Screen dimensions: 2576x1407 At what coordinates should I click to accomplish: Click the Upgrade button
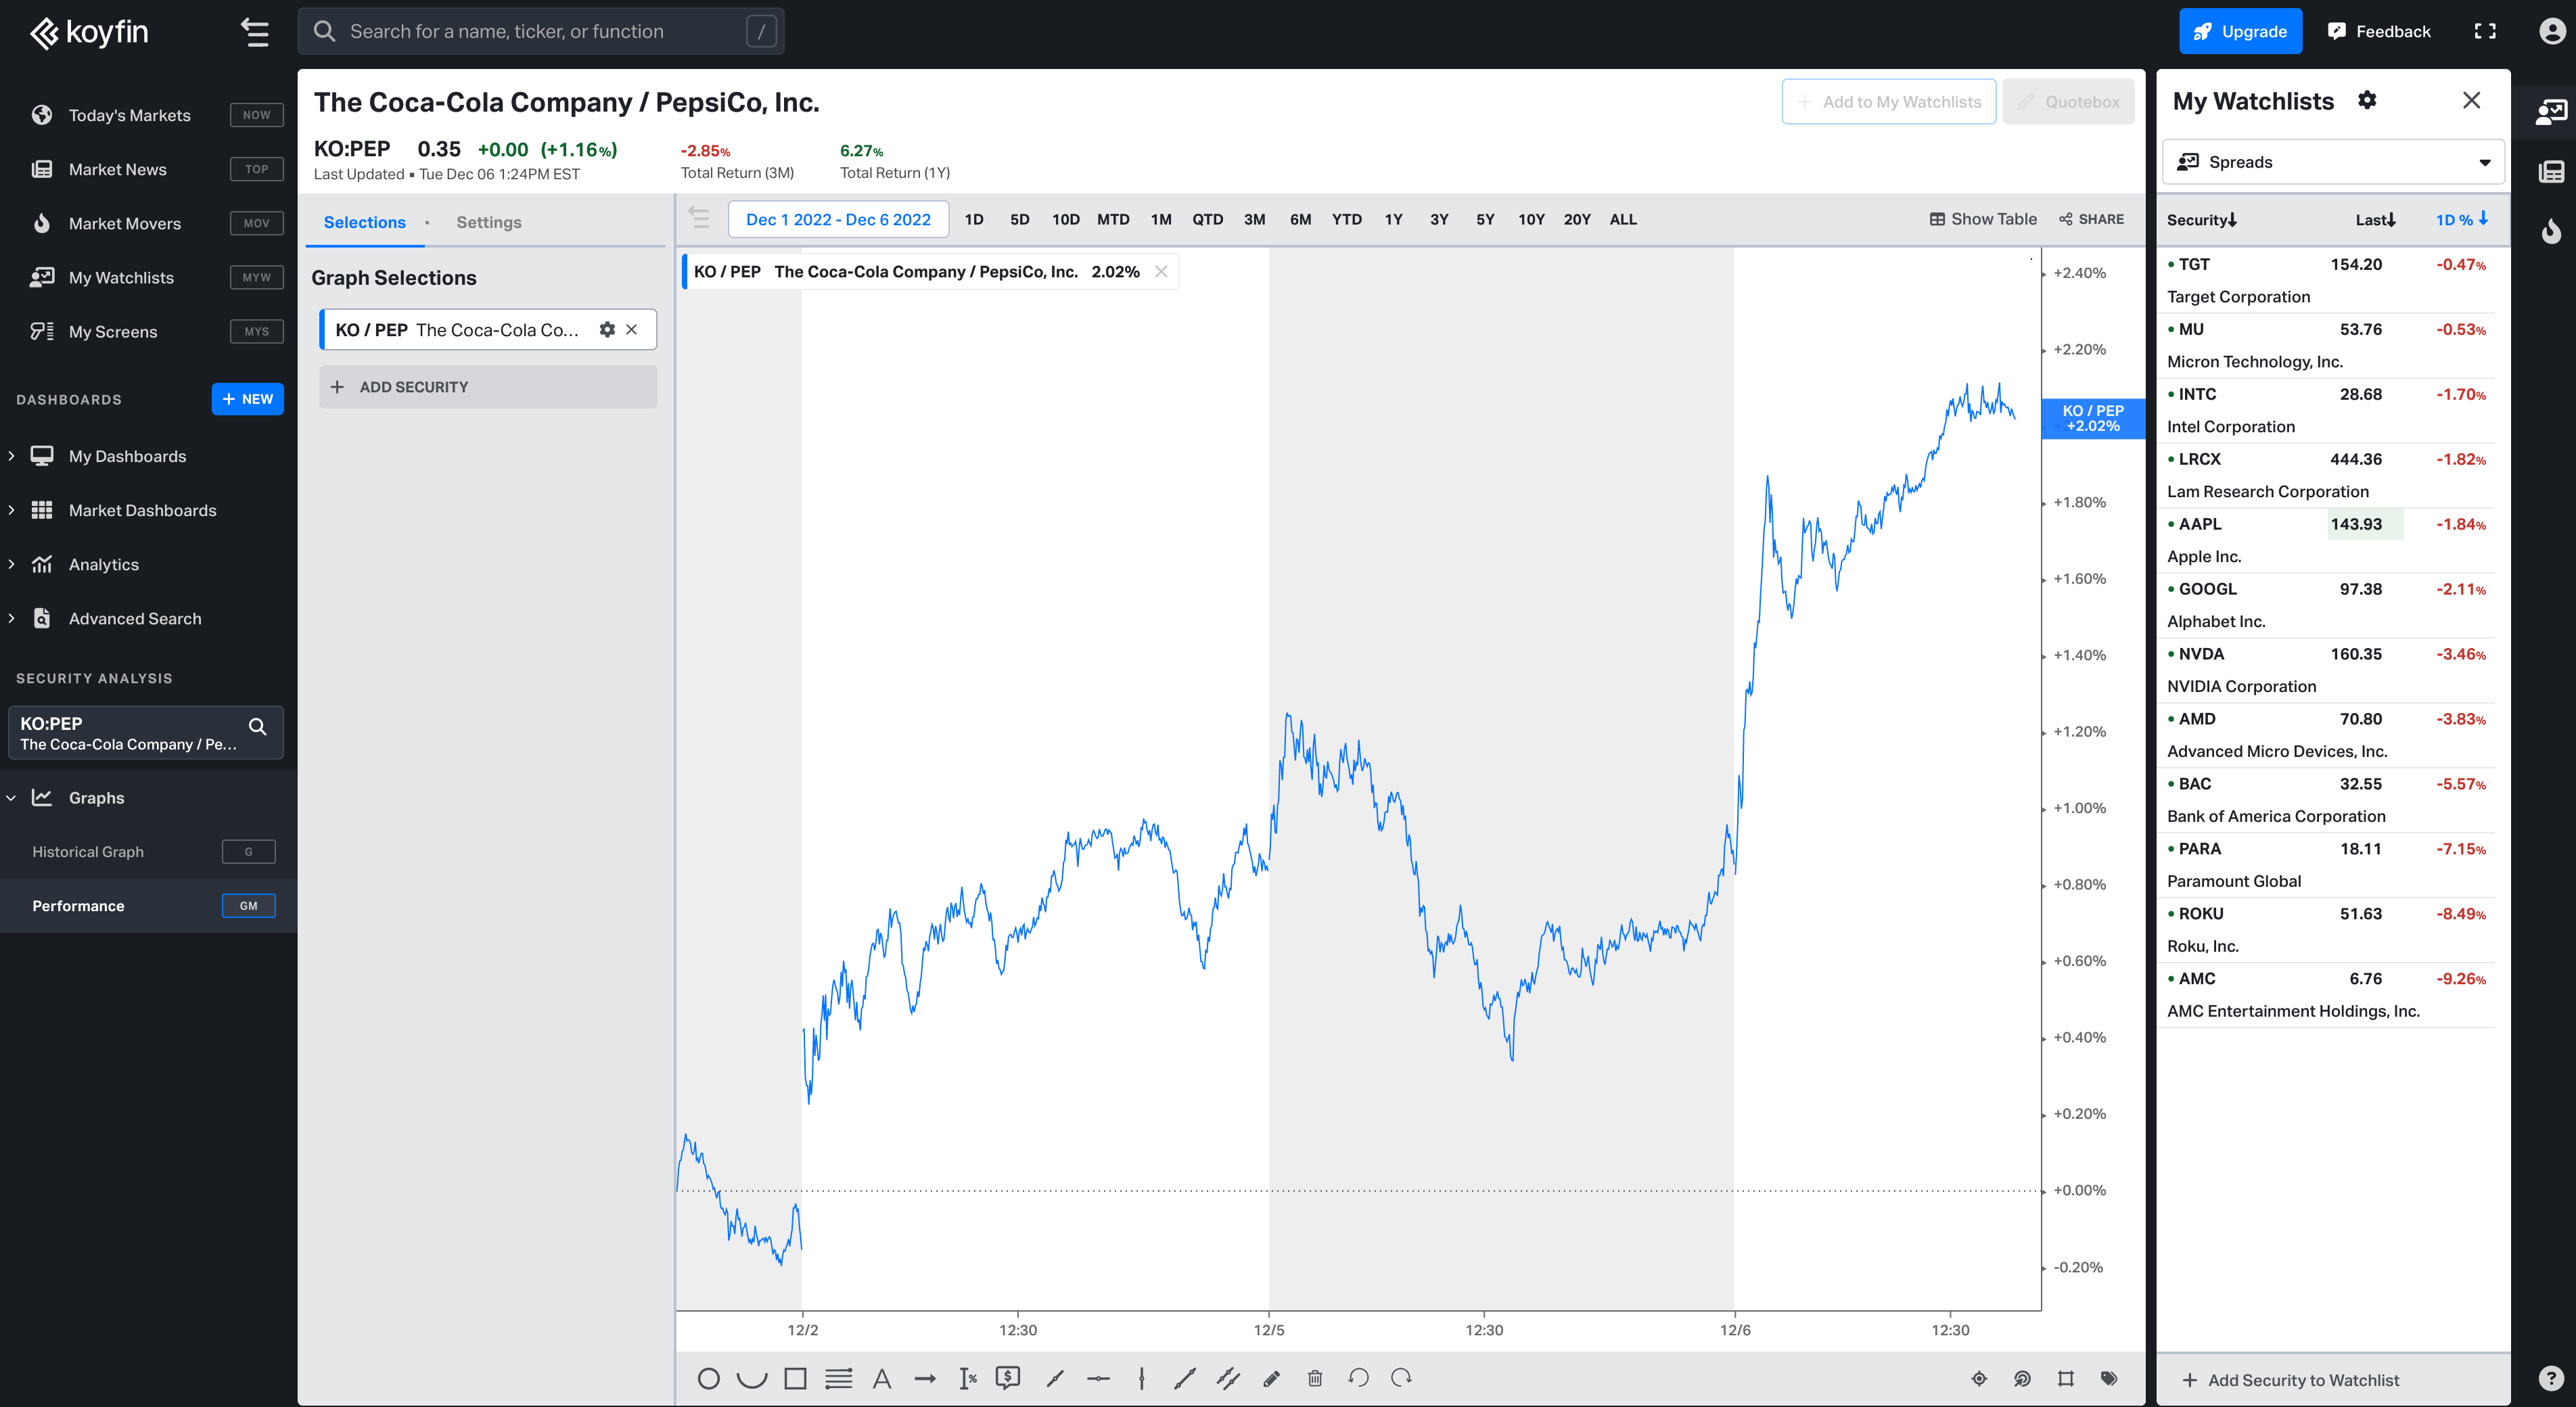[2240, 31]
